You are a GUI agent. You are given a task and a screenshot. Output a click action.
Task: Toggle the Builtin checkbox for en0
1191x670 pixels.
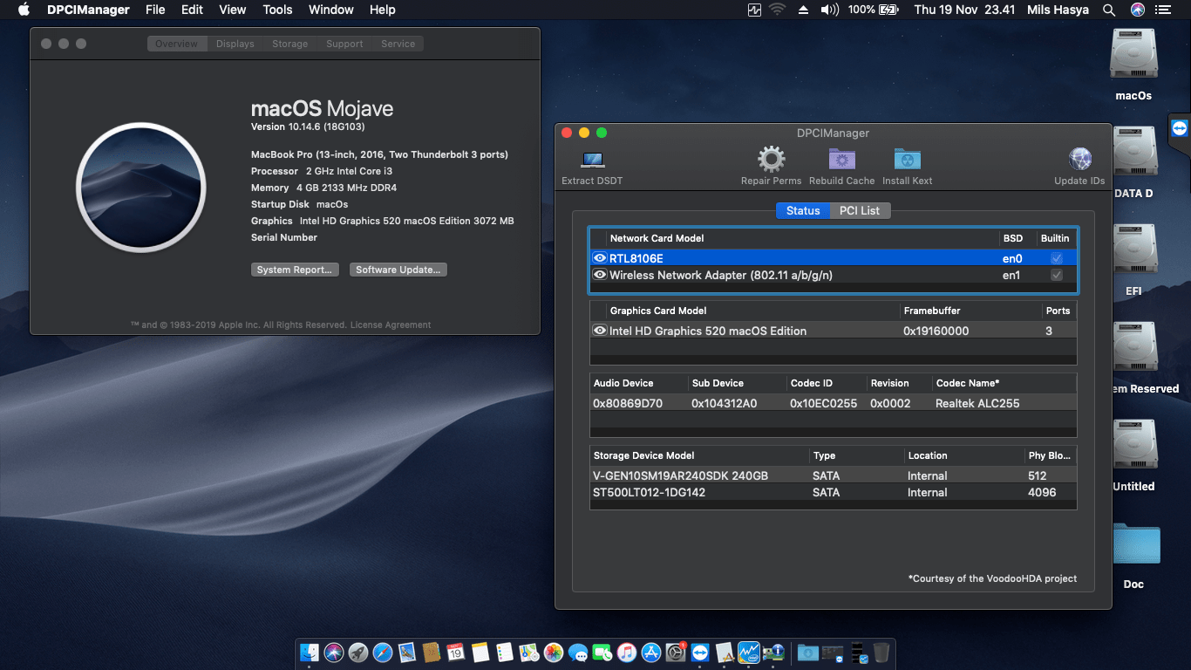1058,257
